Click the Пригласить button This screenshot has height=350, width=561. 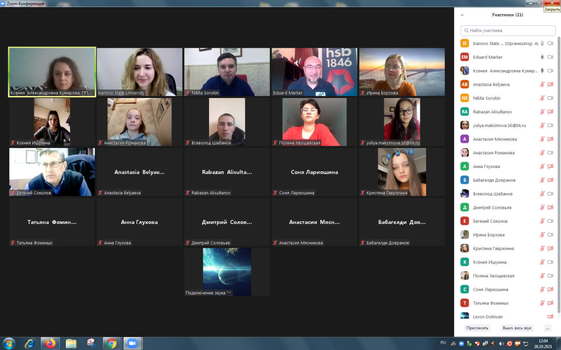click(x=477, y=328)
